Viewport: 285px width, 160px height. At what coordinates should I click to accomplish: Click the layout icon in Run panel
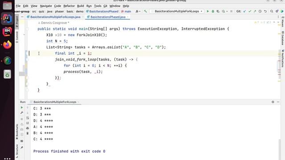click(x=22, y=141)
